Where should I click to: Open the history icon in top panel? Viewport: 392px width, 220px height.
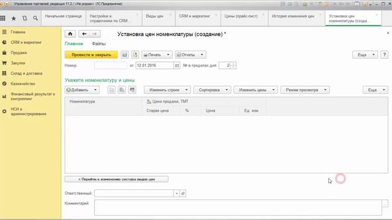click(x=24, y=18)
